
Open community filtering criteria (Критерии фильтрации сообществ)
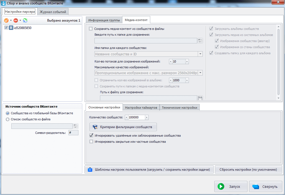[x=123, y=127]
